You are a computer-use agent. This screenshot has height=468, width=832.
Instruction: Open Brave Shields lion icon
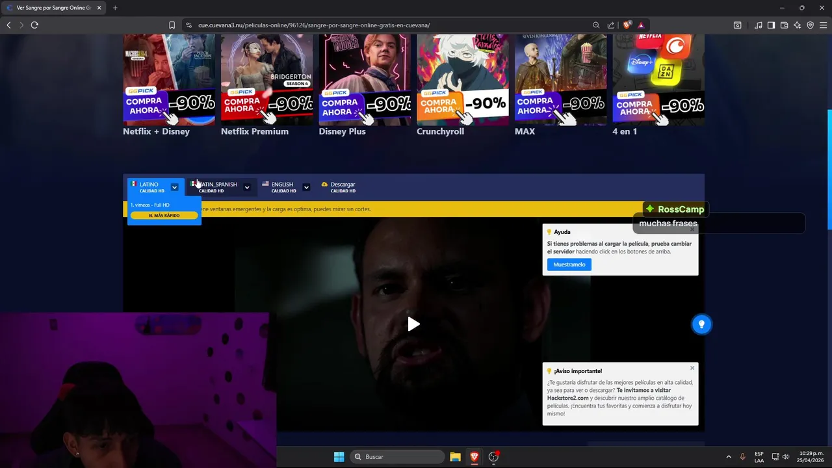627,25
